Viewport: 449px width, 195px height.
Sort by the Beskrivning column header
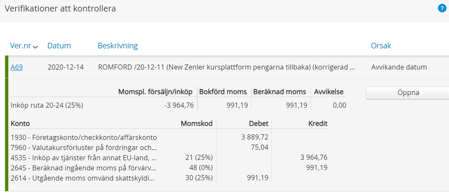(x=117, y=46)
